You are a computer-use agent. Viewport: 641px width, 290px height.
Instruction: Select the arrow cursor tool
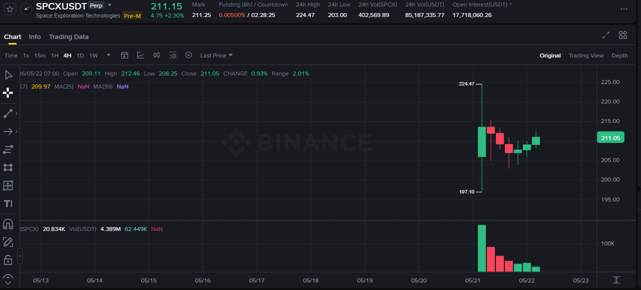[x=8, y=75]
